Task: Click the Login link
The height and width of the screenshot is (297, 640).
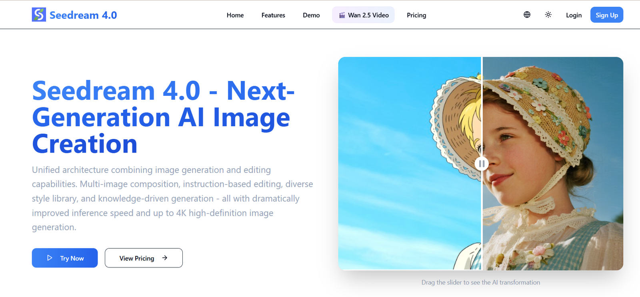Action: coord(573,15)
